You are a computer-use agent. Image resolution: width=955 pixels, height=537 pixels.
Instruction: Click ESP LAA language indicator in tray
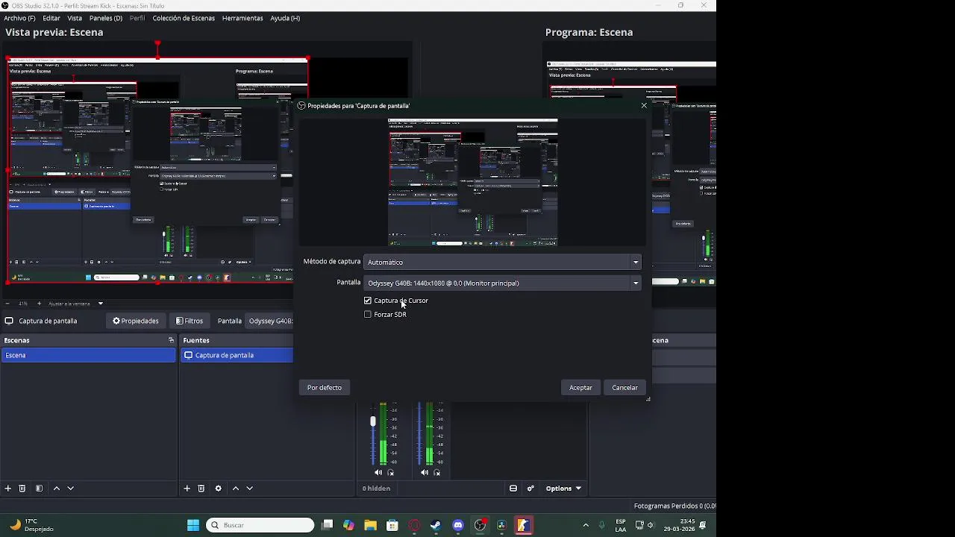coord(621,525)
